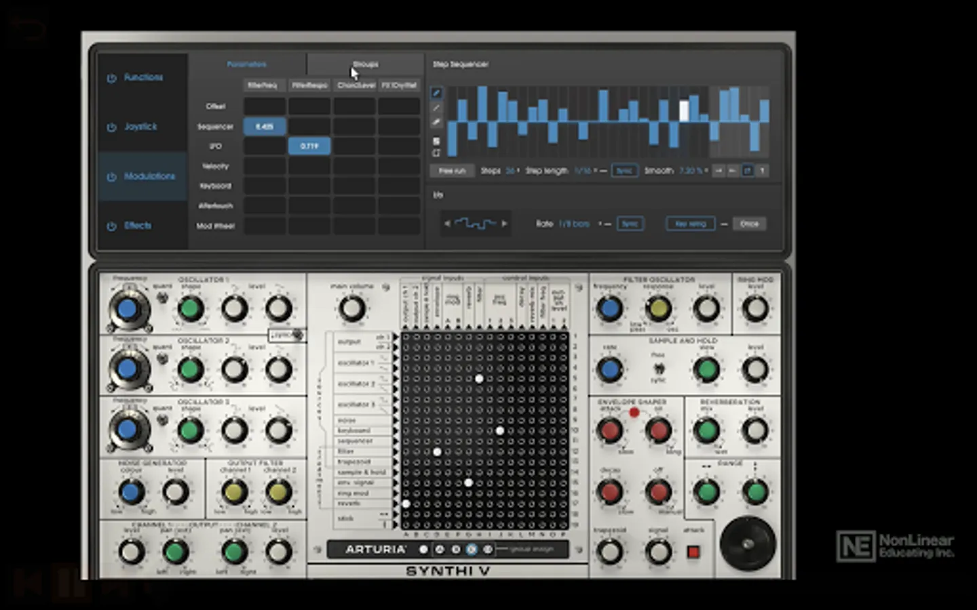977x610 pixels.
Task: Select the fourth modulation destination column header
Action: [x=399, y=85]
